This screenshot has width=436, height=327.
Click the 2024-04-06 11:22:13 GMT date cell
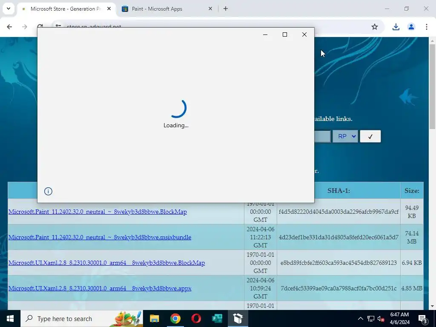pyautogui.click(x=260, y=237)
